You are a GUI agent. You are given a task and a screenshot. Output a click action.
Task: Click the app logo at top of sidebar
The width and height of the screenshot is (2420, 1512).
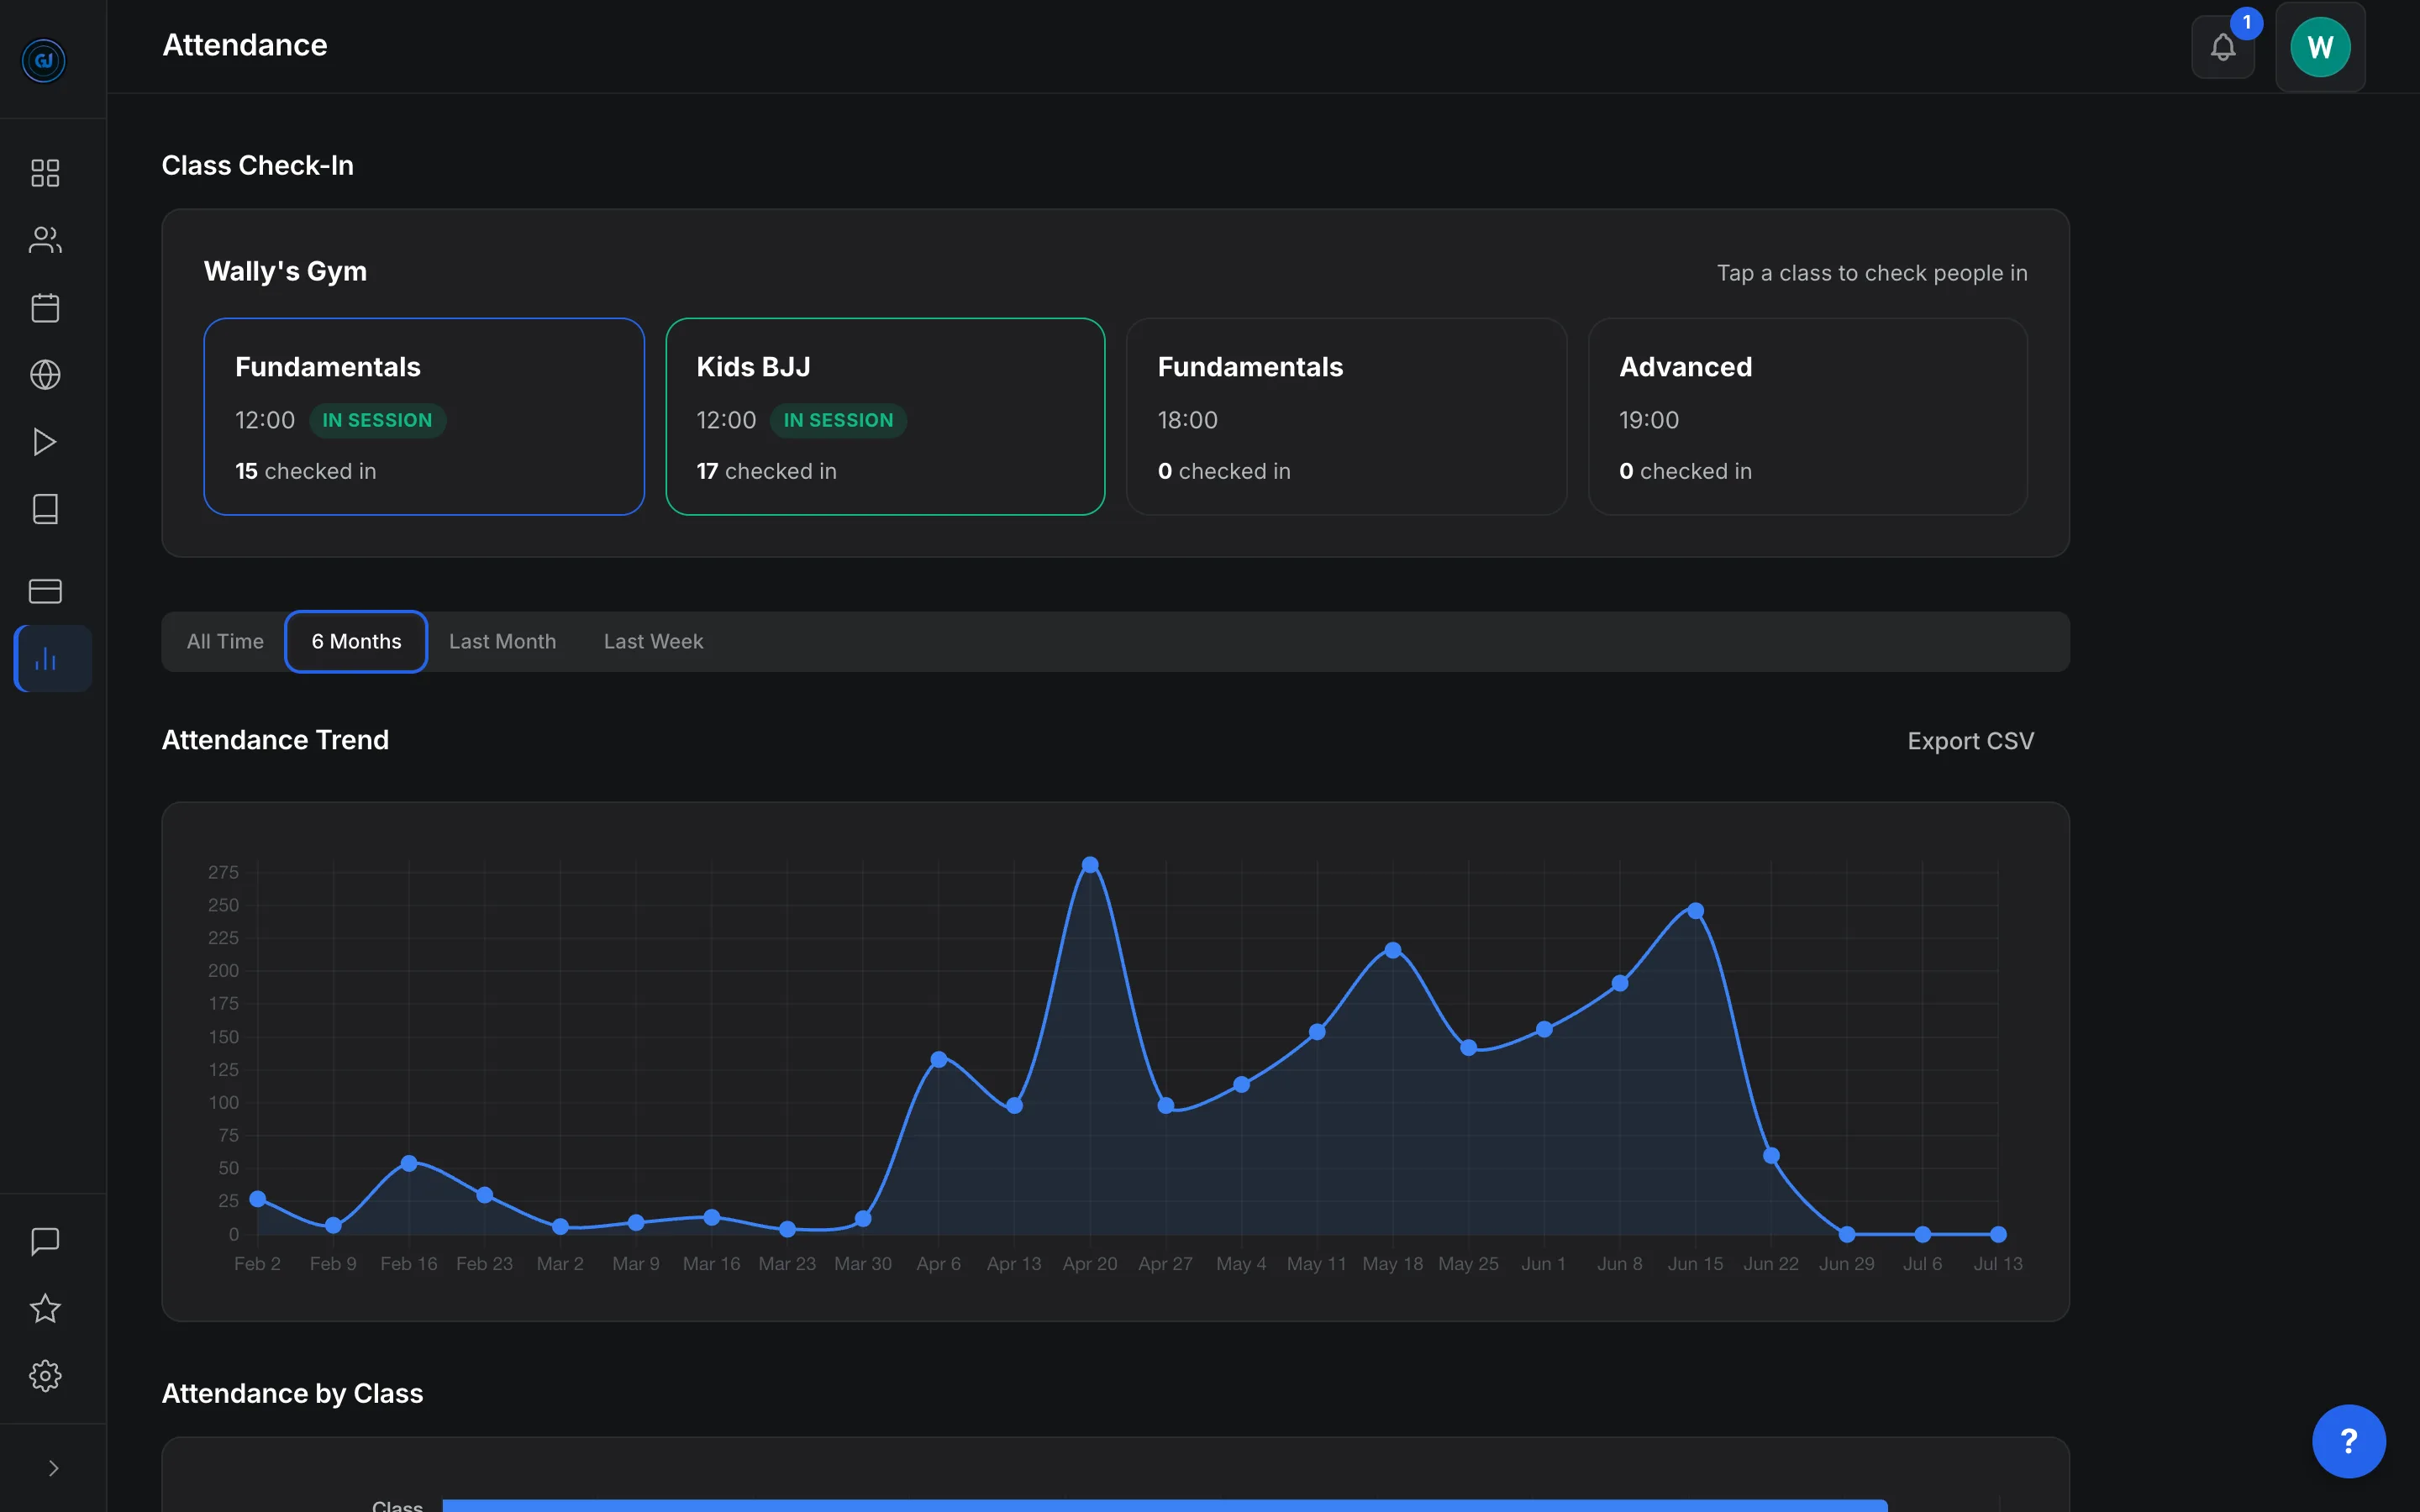pyautogui.click(x=44, y=60)
